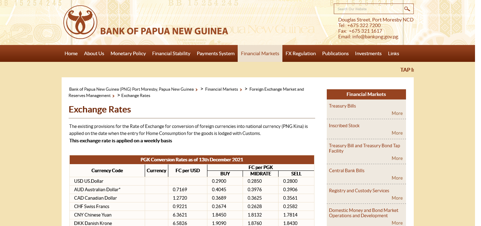The image size is (481, 226).
Task: Open the Publications menu
Action: (335, 53)
